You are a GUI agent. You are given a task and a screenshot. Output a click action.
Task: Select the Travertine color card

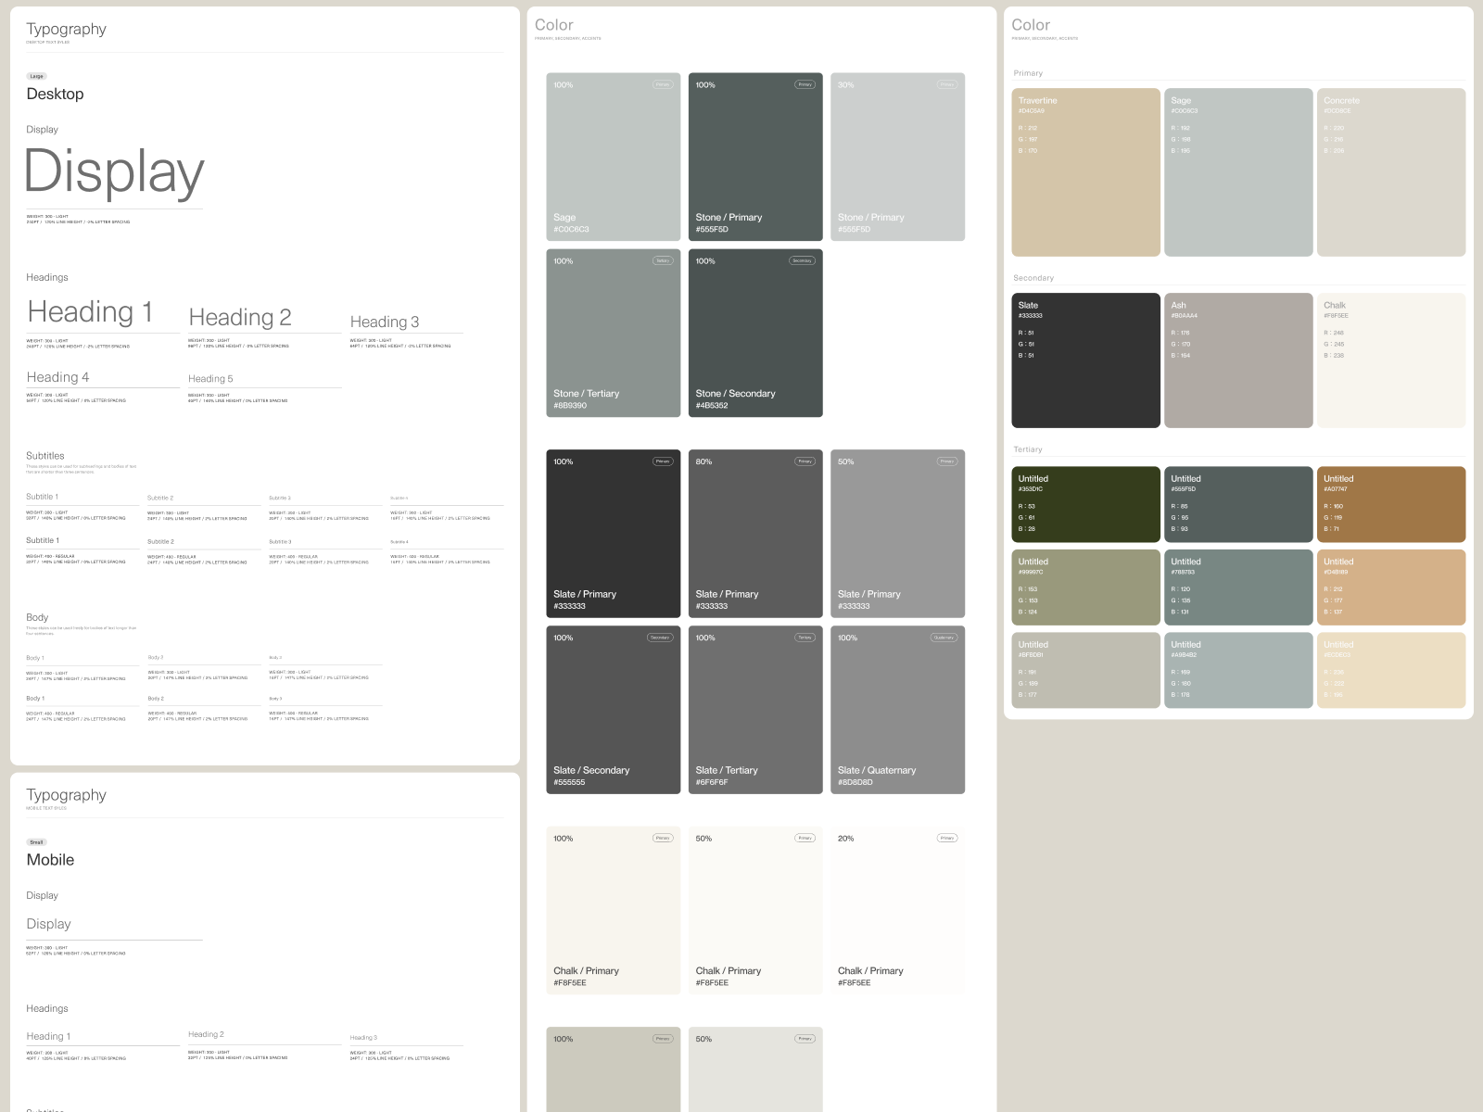1085,172
